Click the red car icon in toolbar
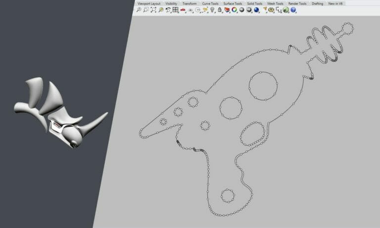The width and height of the screenshot is (380, 228). [x=183, y=9]
